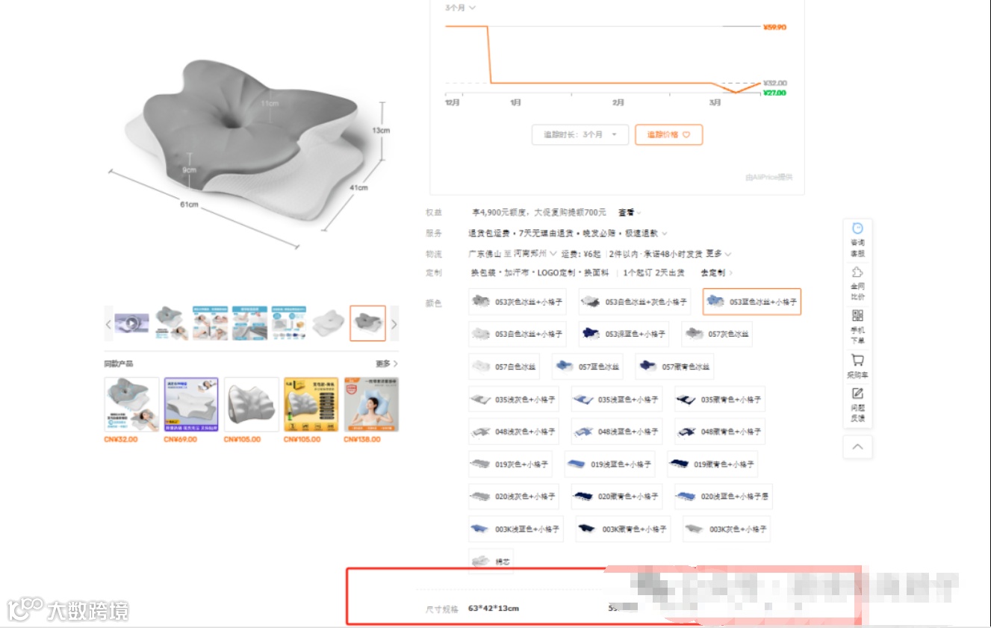This screenshot has width=991, height=628.
Task: Click the back-to-top arrow button
Action: pyautogui.click(x=857, y=447)
